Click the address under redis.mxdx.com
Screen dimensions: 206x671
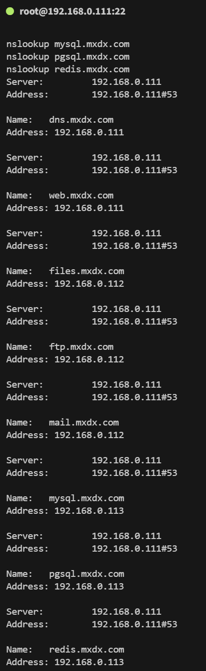[x=65, y=662]
